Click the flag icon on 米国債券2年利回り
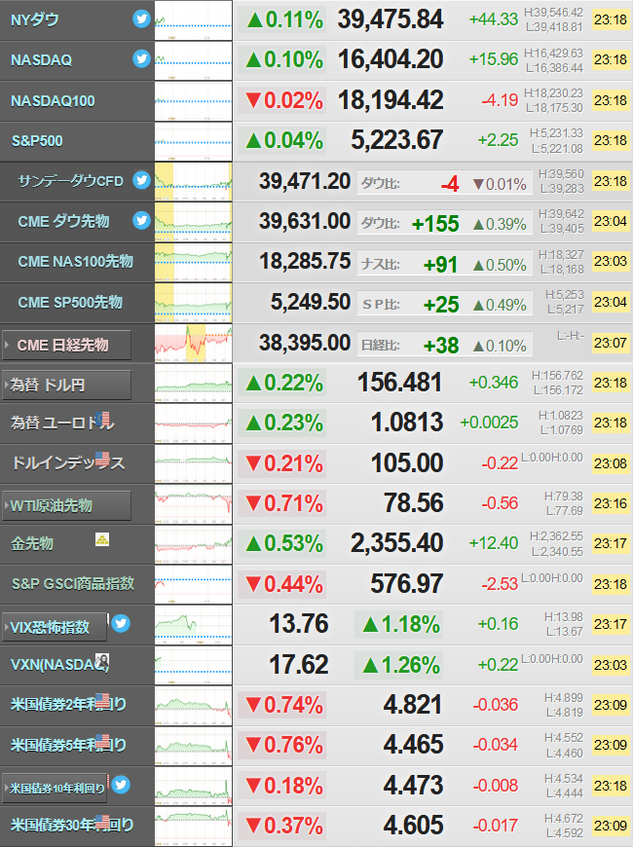Screen dimensions: 634x847 coord(102,701)
